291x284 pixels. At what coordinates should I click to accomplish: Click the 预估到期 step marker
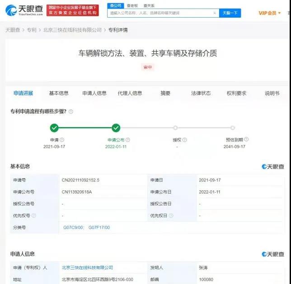point(233,128)
